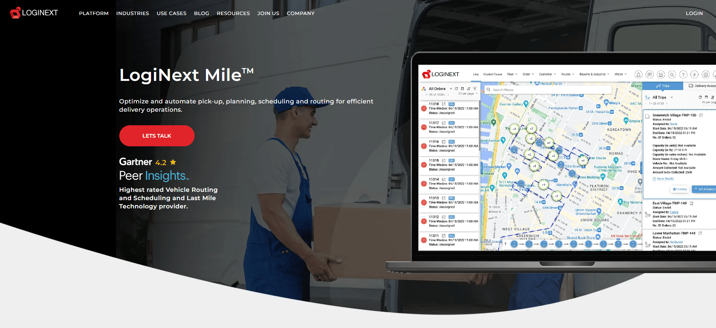
Task: Switch to the Trips tab
Action: click(x=663, y=86)
